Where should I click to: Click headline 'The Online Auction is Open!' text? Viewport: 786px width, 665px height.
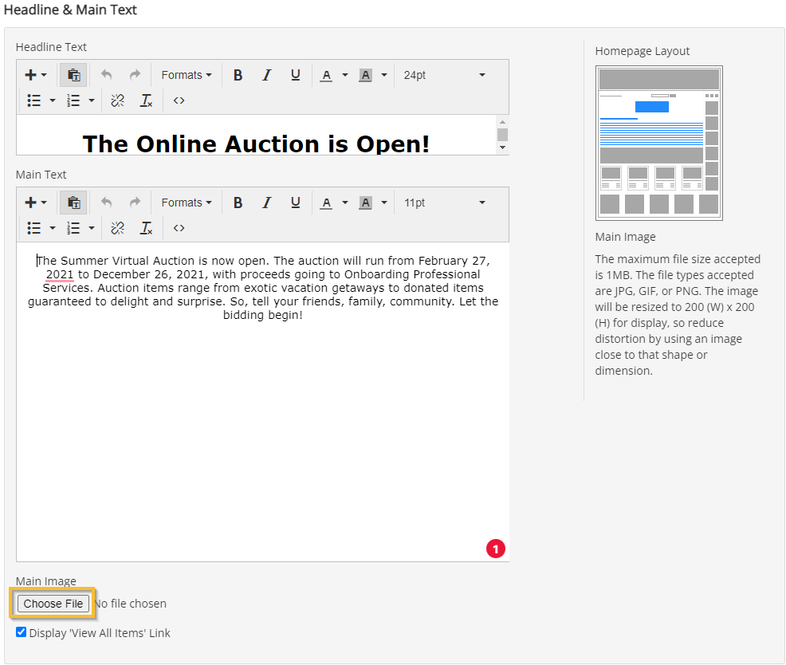click(x=256, y=144)
